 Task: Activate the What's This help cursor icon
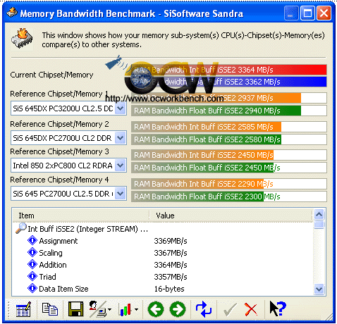pyautogui.click(x=278, y=309)
